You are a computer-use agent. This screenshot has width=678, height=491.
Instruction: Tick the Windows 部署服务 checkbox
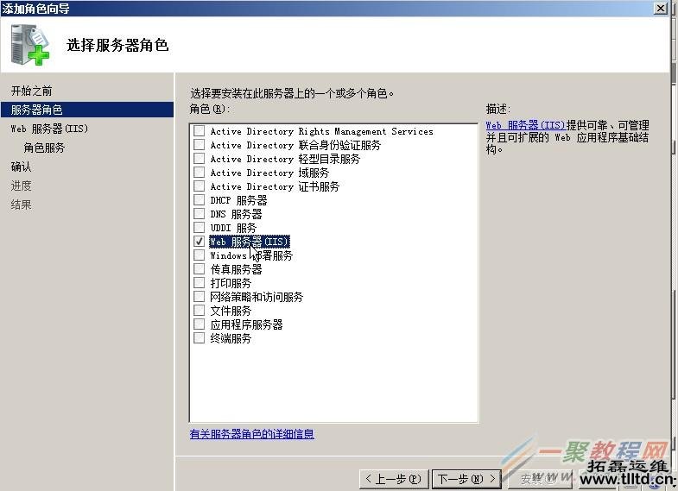pos(199,255)
